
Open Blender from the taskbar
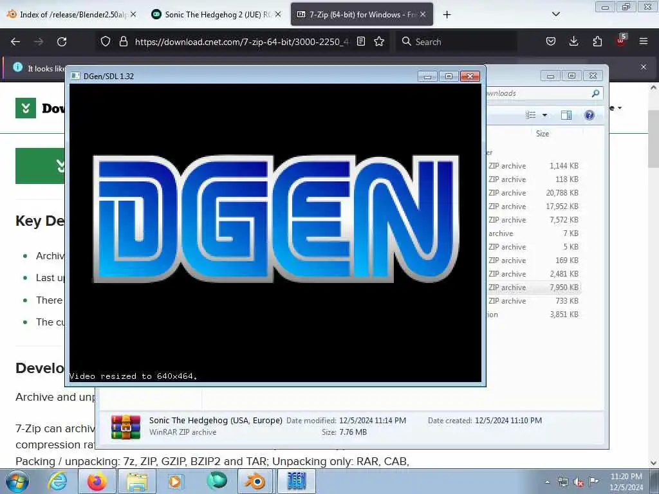click(255, 481)
